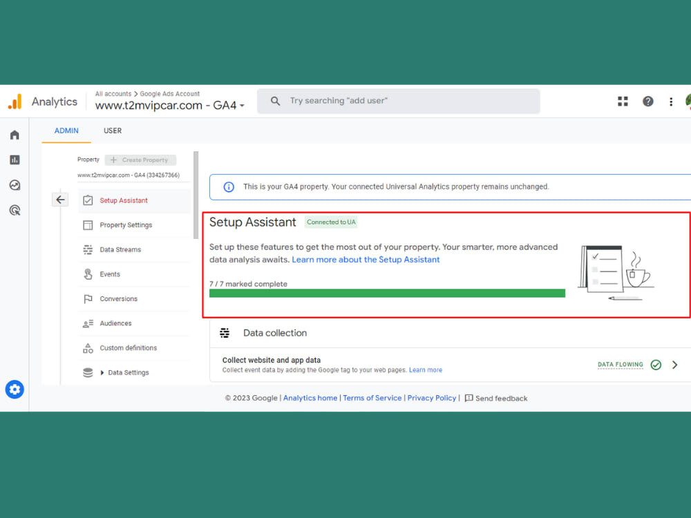The image size is (691, 518).
Task: Open the Home page from the sidebar
Action: 15,135
